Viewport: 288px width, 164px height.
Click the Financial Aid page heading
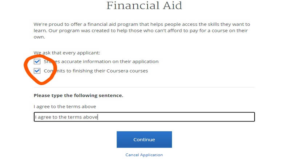[144, 5]
